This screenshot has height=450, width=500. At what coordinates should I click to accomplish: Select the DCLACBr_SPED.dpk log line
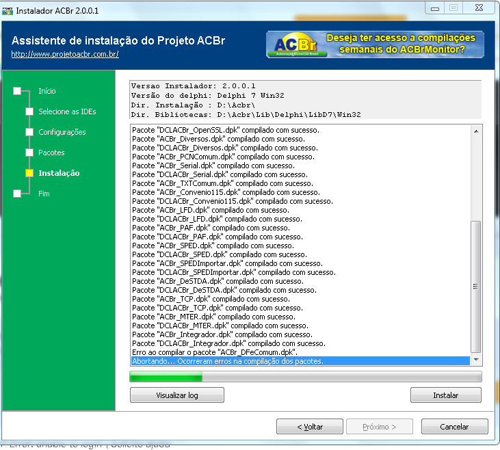click(x=300, y=254)
